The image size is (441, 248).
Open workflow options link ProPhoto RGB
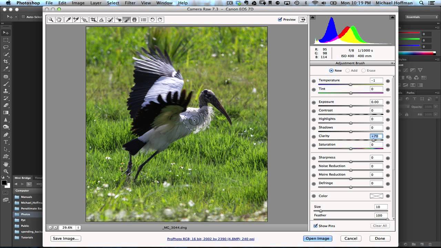click(211, 239)
